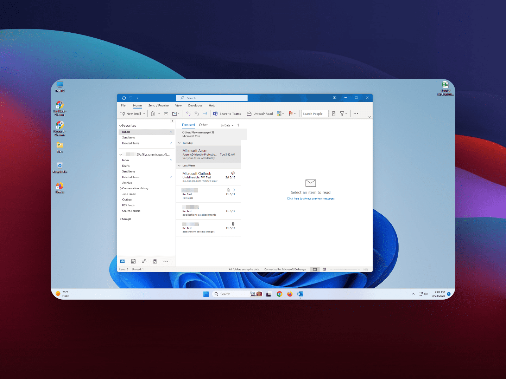This screenshot has width=506, height=379.
Task: Open the Send / Receive tab
Action: (x=158, y=105)
